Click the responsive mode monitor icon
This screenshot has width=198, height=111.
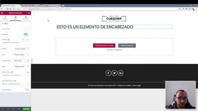[8, 109]
